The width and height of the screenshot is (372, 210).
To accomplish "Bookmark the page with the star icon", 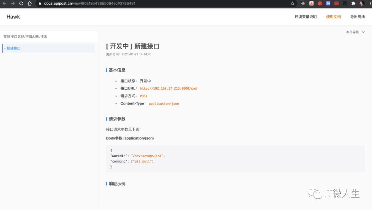I will point(292,3).
